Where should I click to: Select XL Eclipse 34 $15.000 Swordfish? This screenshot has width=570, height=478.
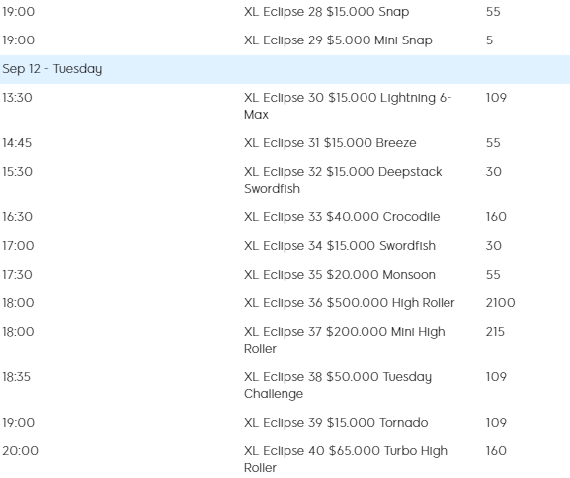[340, 246]
